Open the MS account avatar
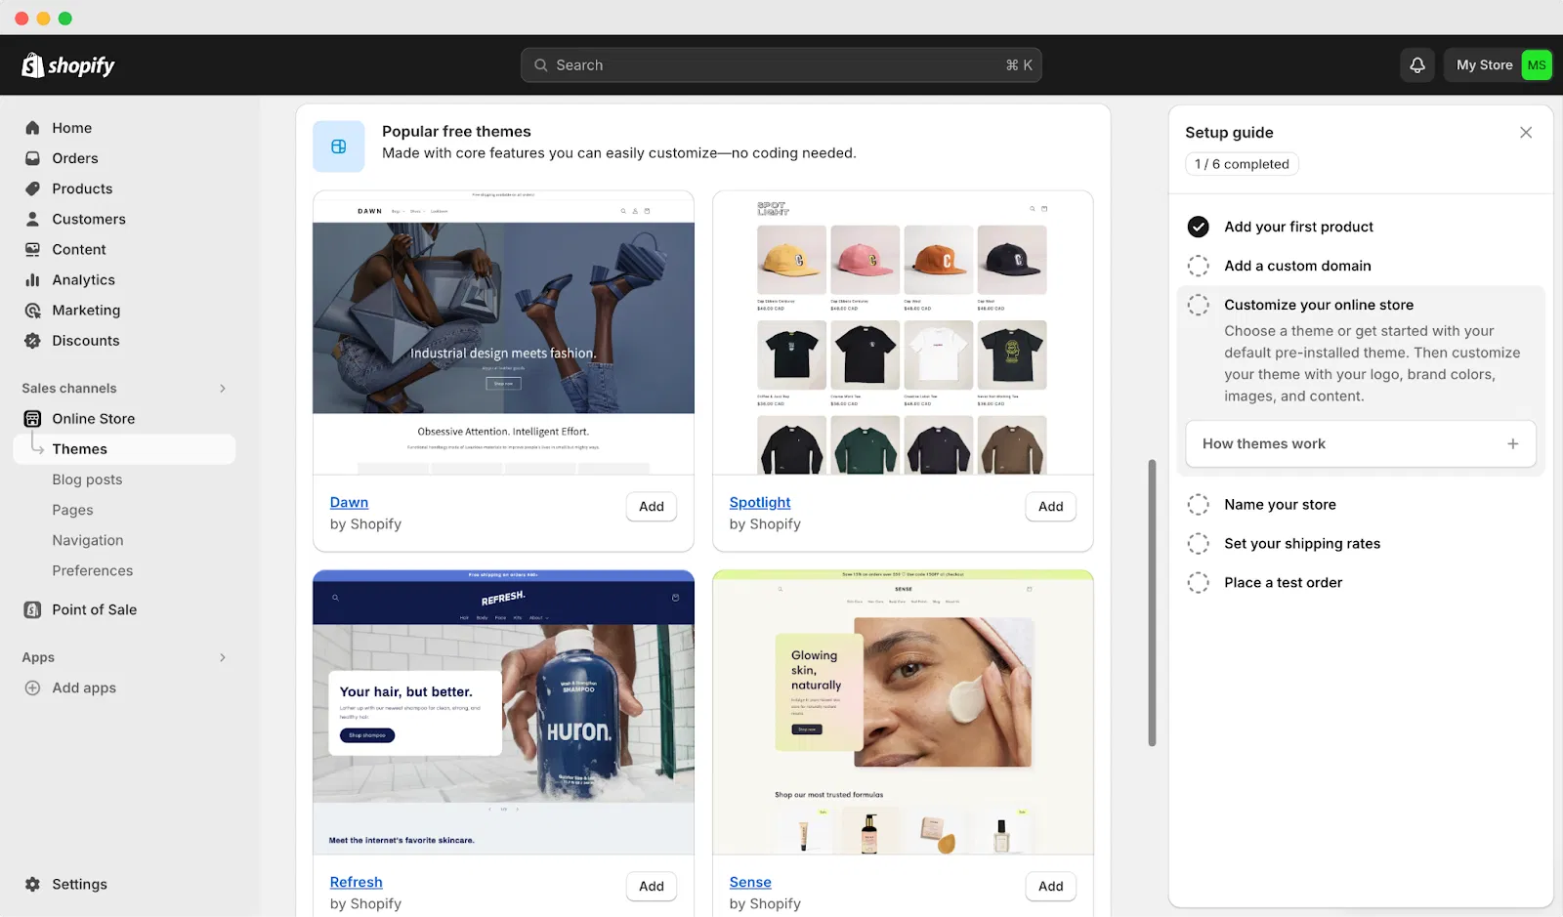The width and height of the screenshot is (1563, 917). point(1537,65)
